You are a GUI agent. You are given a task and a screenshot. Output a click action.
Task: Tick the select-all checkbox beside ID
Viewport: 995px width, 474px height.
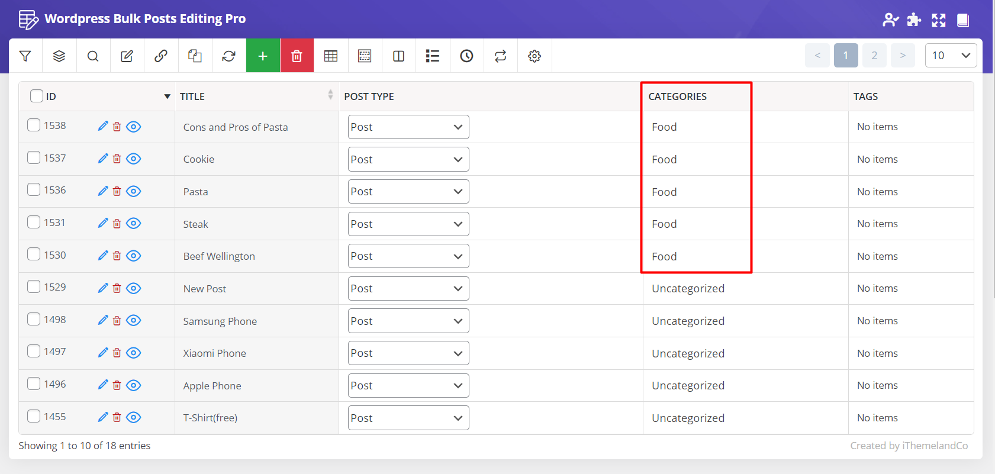(x=37, y=96)
